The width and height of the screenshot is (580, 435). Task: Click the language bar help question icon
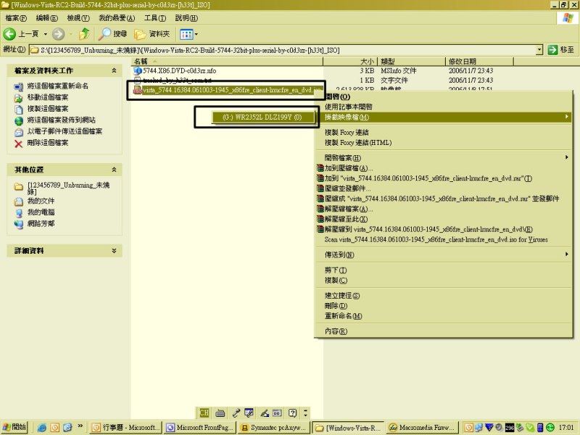coord(293,413)
